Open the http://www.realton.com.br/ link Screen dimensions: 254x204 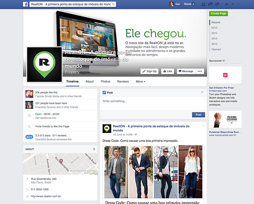click(x=46, y=196)
